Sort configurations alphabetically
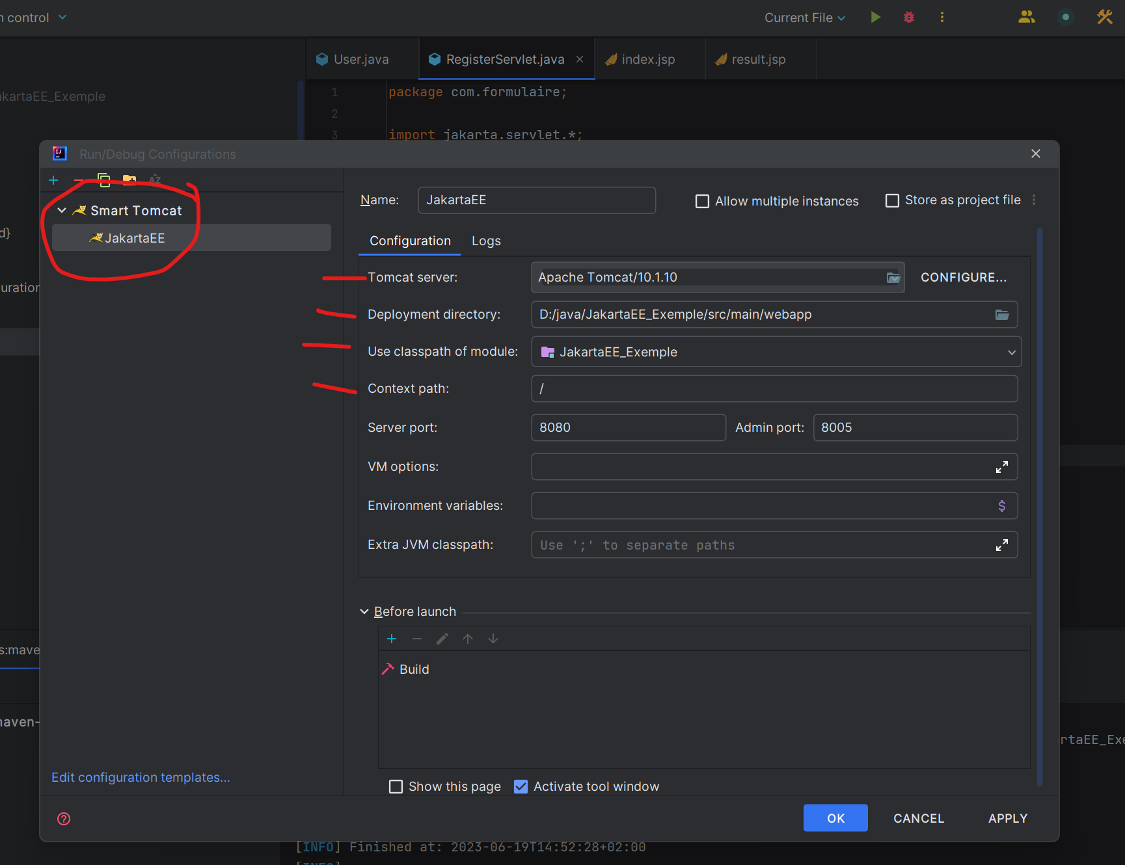 tap(155, 180)
